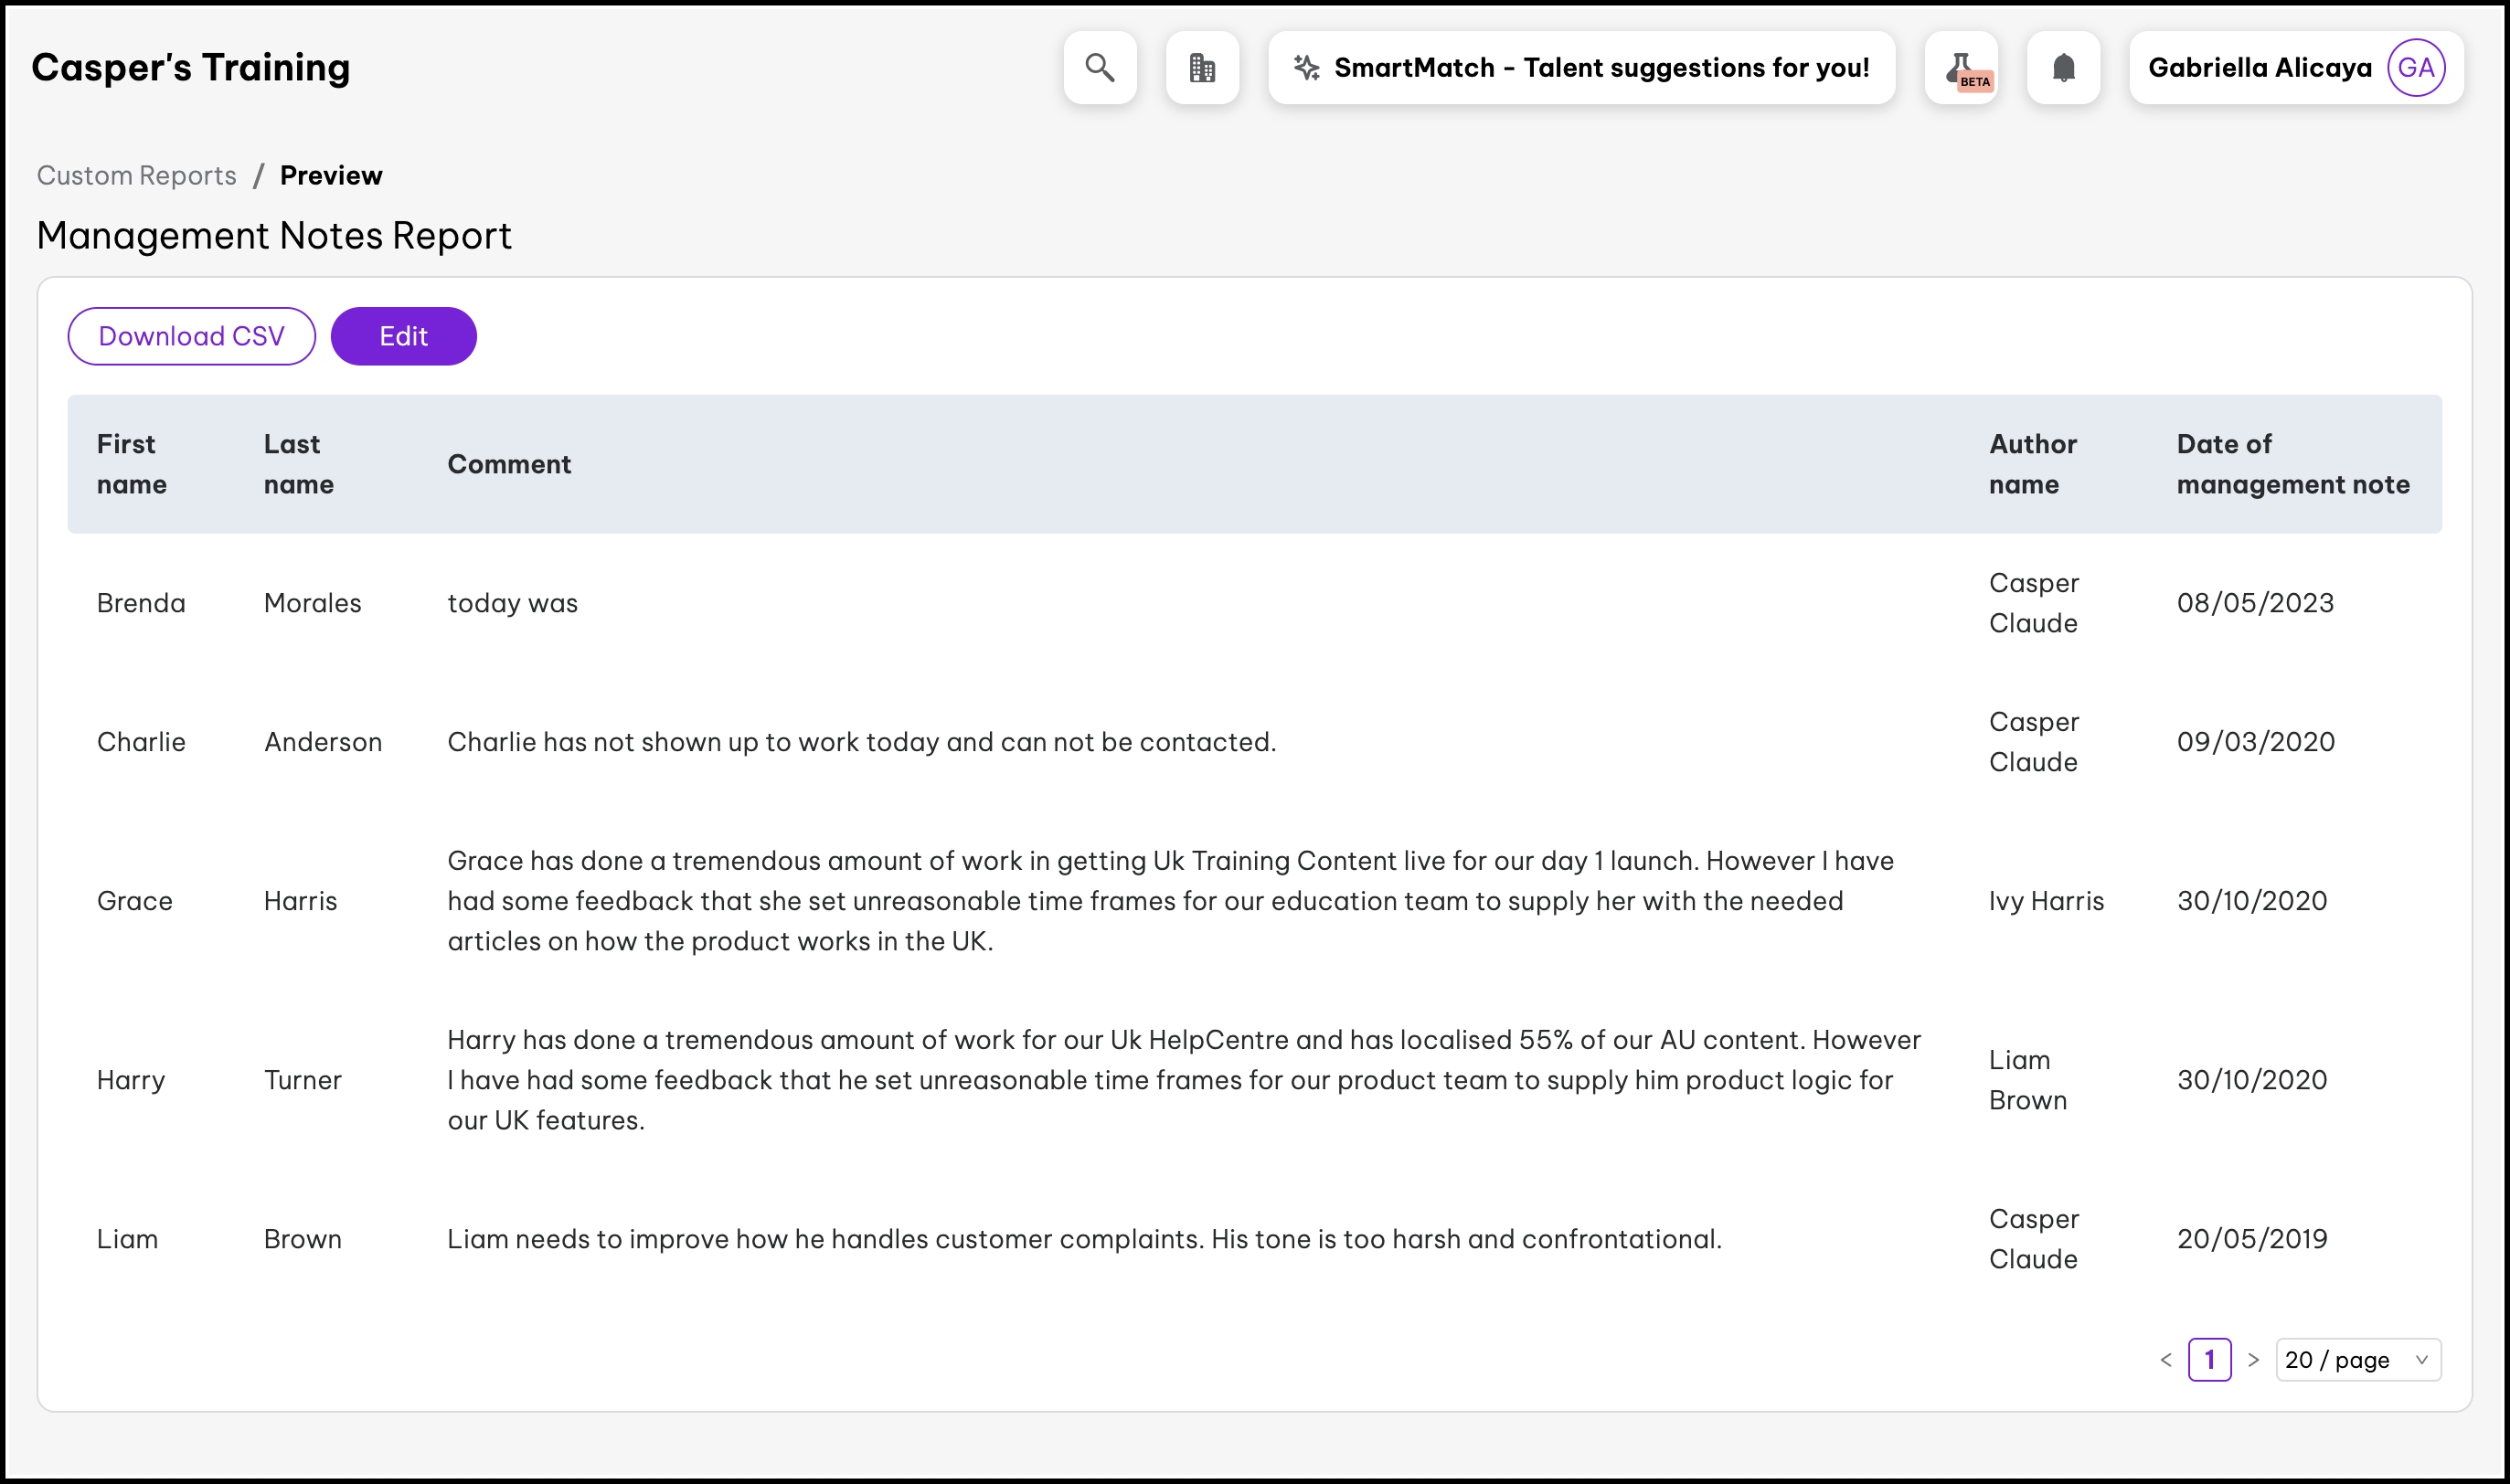The height and width of the screenshot is (1484, 2510).
Task: Go to next page arrow
Action: 2253,1359
